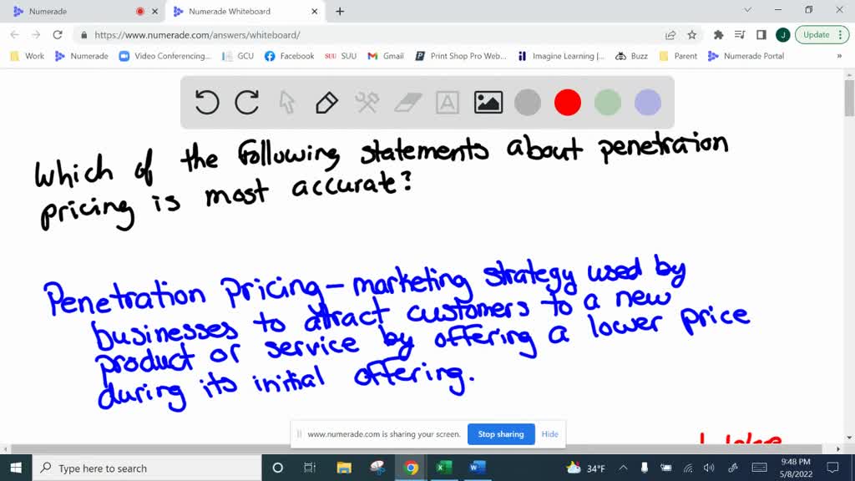The height and width of the screenshot is (481, 855).
Task: Open the Print Shop Pro Web bookmark
Action: (x=461, y=56)
